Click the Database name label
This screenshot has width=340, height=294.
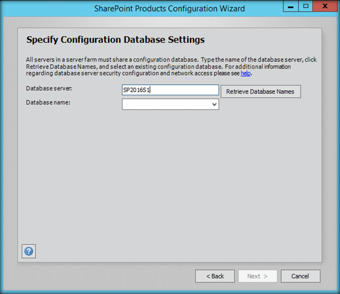point(48,102)
